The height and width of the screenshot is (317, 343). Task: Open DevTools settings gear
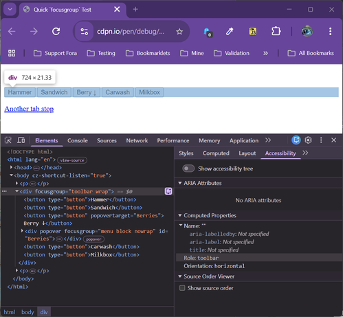tap(308, 140)
